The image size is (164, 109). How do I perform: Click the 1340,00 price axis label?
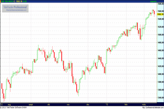[160, 98]
